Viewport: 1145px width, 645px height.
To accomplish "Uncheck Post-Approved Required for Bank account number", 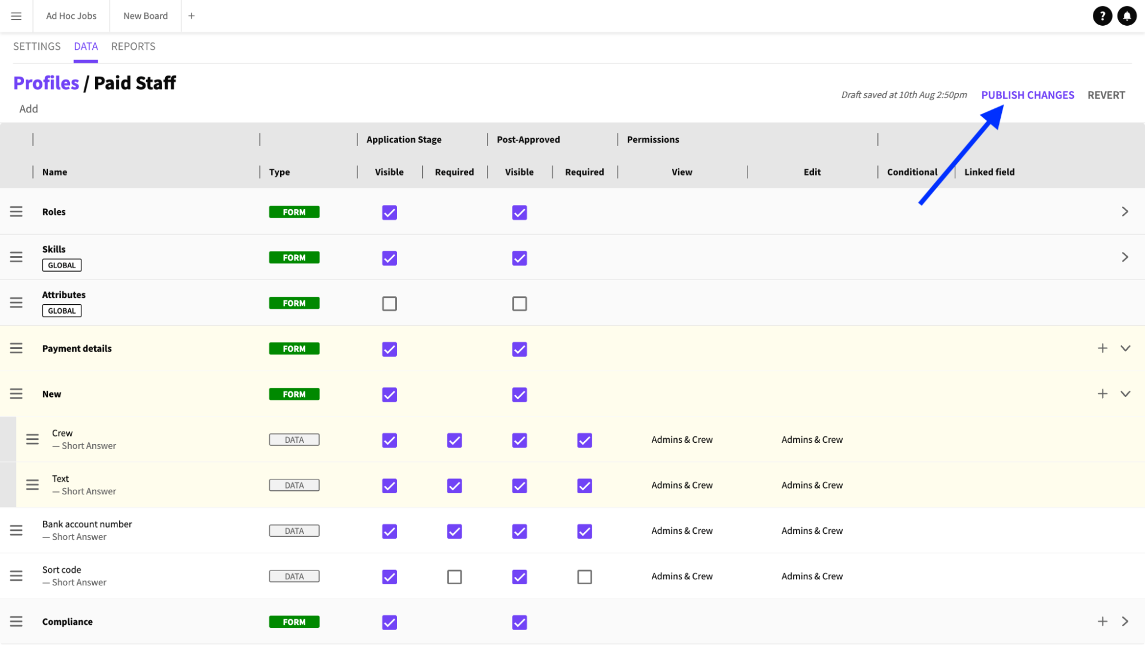I will tap(584, 532).
